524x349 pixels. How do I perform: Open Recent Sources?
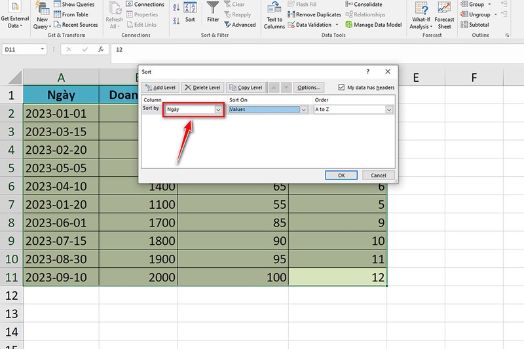tap(76, 25)
